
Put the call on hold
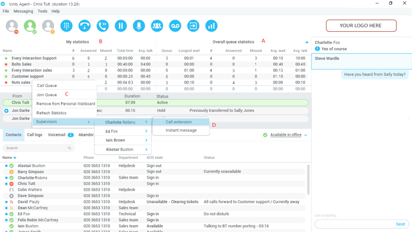(121, 26)
